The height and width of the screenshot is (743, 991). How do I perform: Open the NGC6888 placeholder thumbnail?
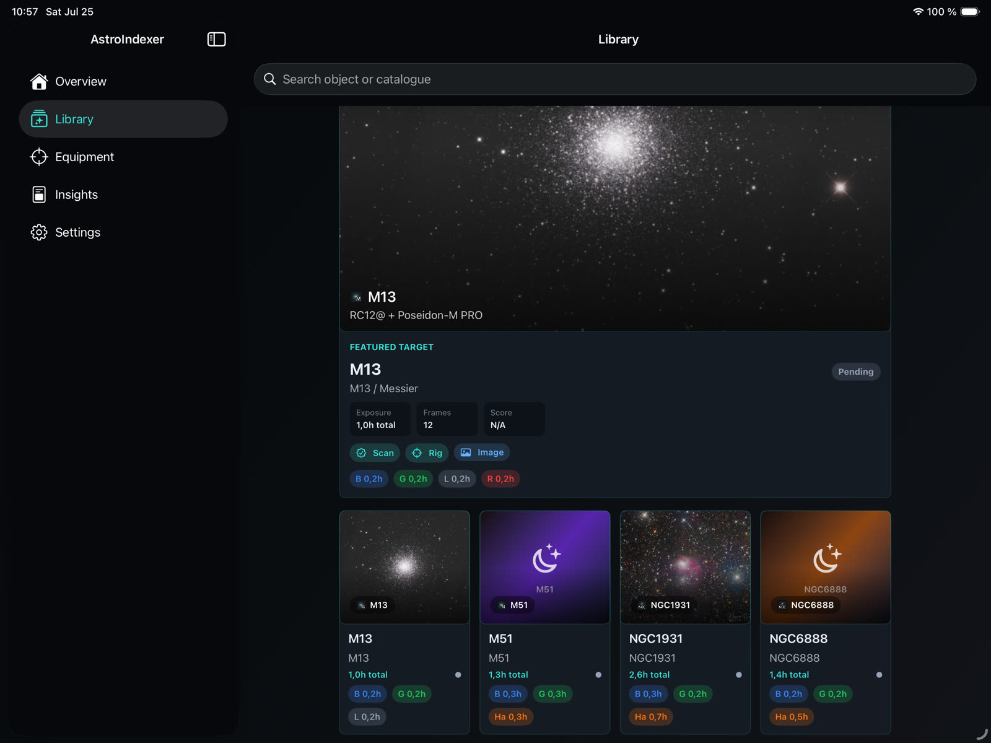[x=826, y=567]
